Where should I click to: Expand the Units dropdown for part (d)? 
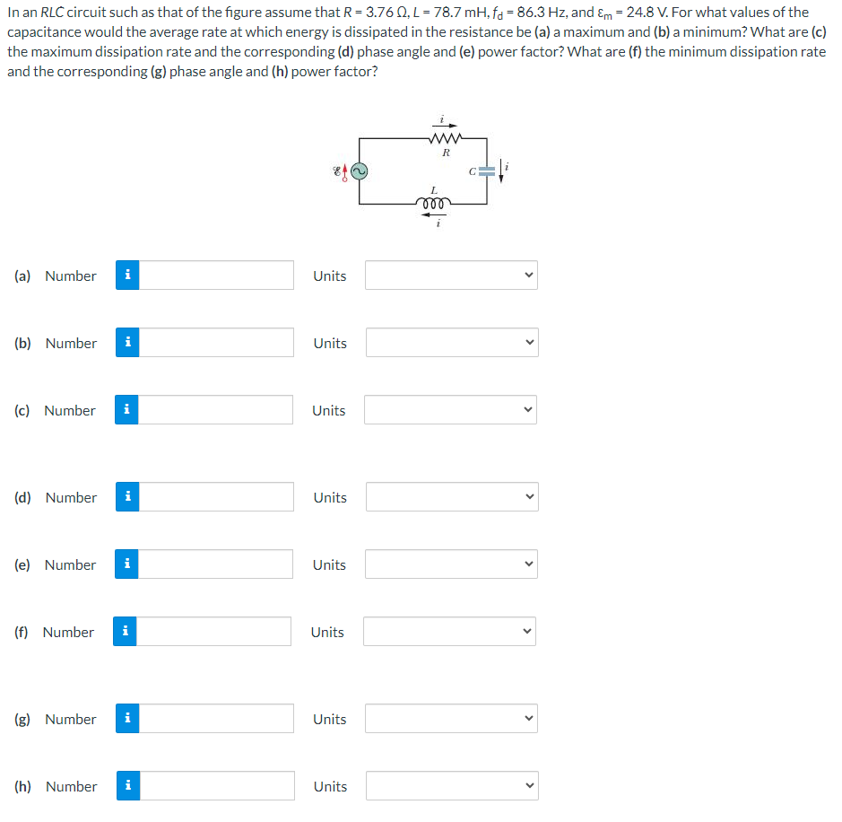click(452, 496)
